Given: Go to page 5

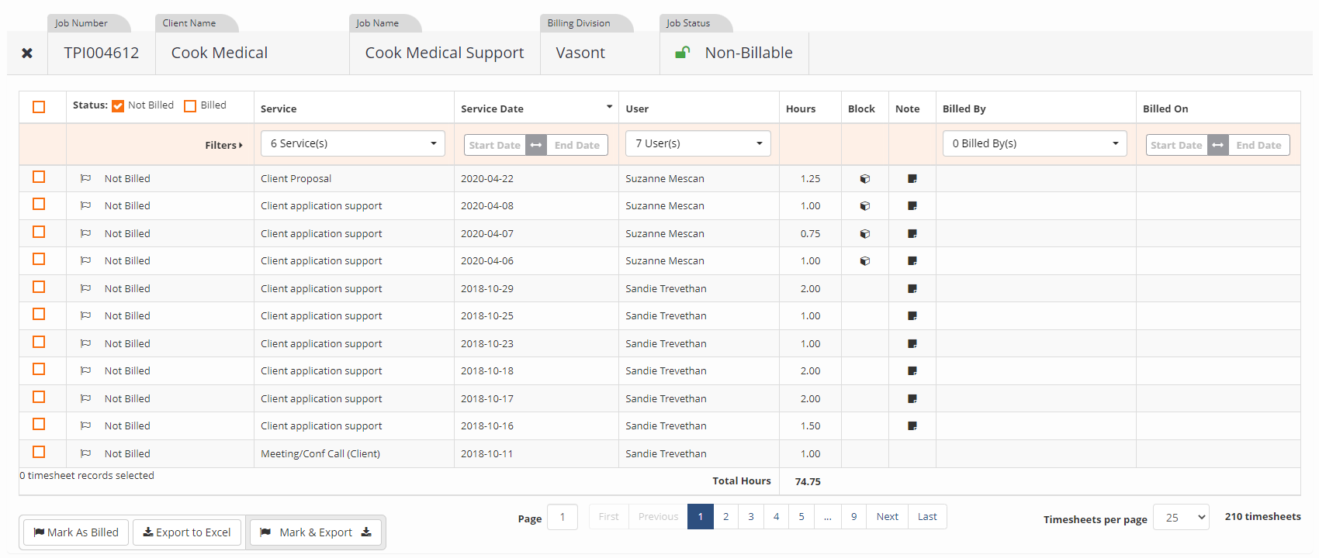Looking at the screenshot, I should [x=801, y=517].
